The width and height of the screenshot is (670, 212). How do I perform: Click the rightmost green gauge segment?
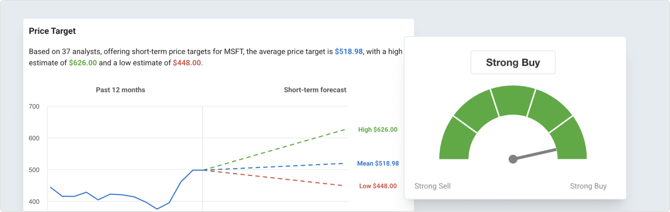coord(570,139)
